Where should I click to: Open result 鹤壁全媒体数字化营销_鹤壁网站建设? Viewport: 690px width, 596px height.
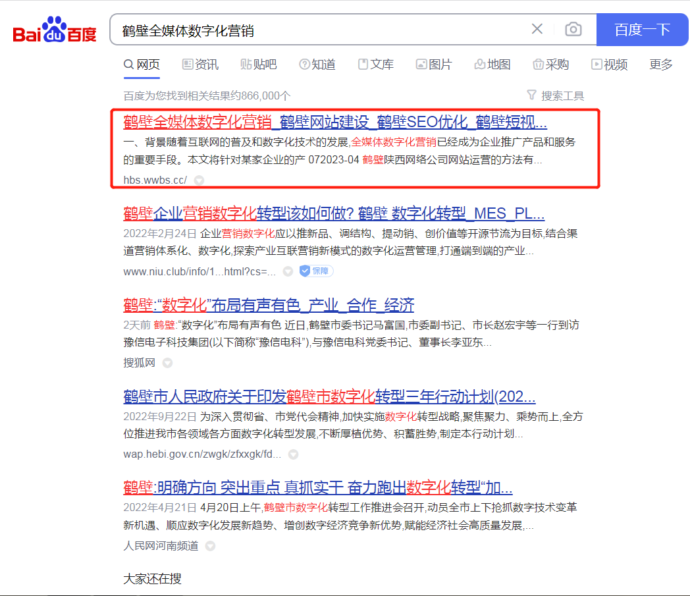click(x=335, y=122)
